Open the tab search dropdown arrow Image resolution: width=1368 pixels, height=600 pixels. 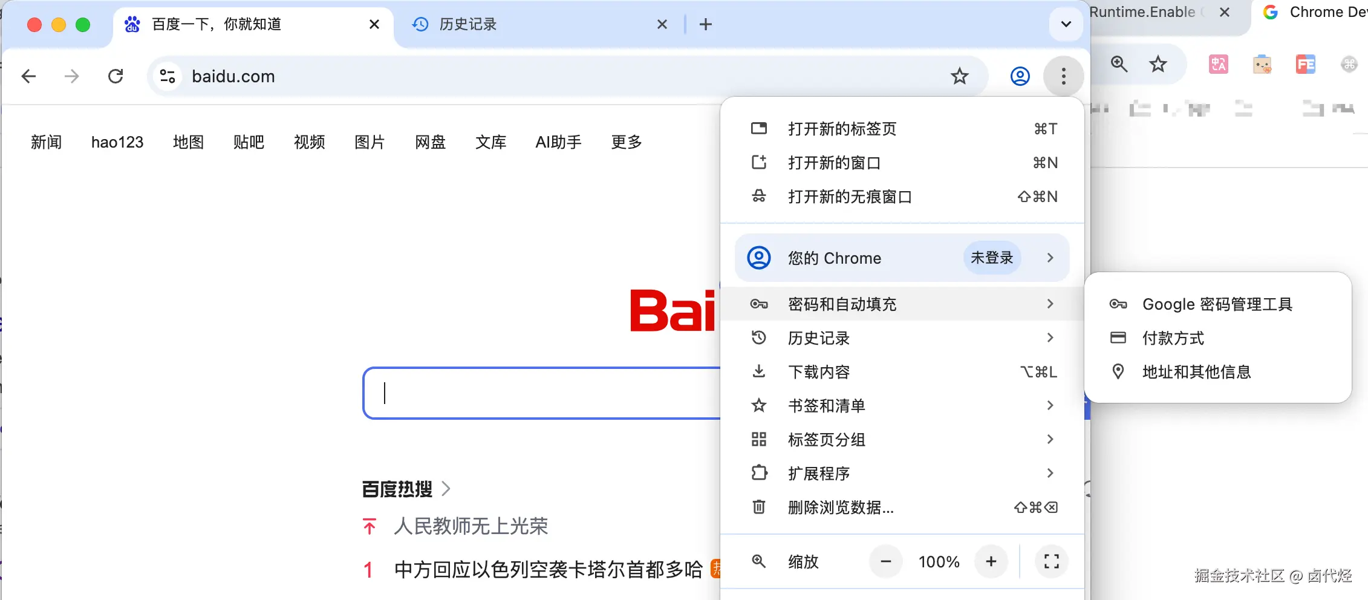[1066, 24]
